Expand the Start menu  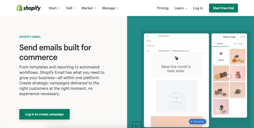(54, 8)
